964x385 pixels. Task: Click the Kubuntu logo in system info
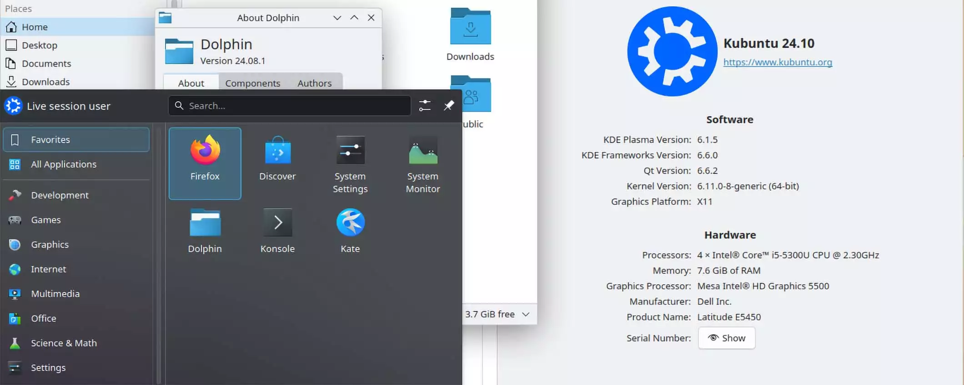coord(672,51)
